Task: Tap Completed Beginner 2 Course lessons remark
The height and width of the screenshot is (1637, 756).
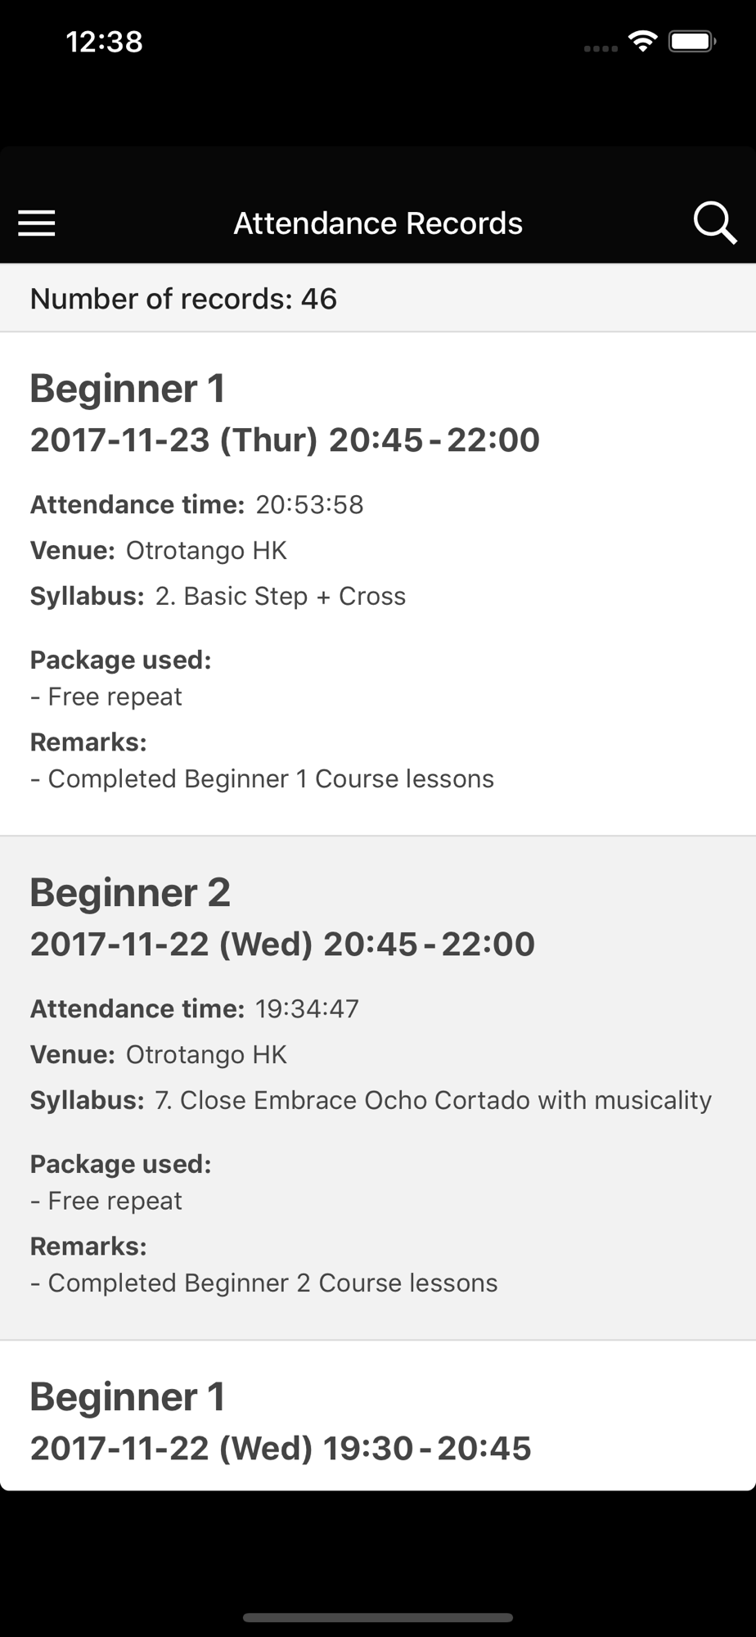Action: [x=272, y=1283]
